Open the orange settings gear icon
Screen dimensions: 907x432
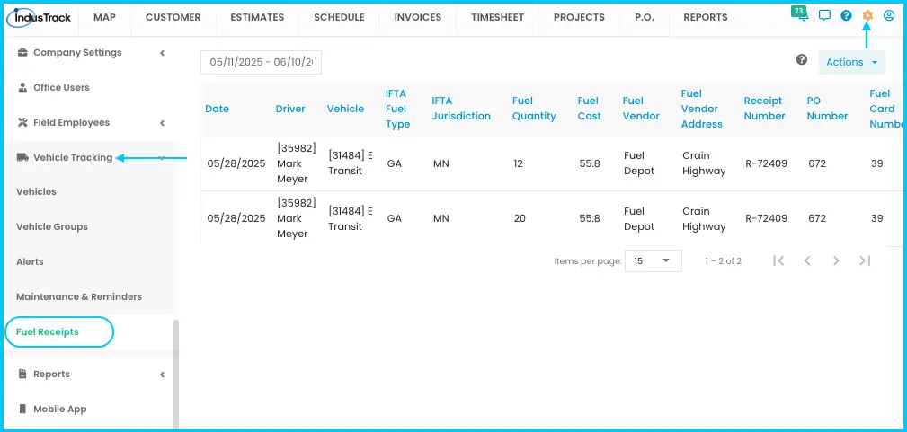(x=867, y=15)
